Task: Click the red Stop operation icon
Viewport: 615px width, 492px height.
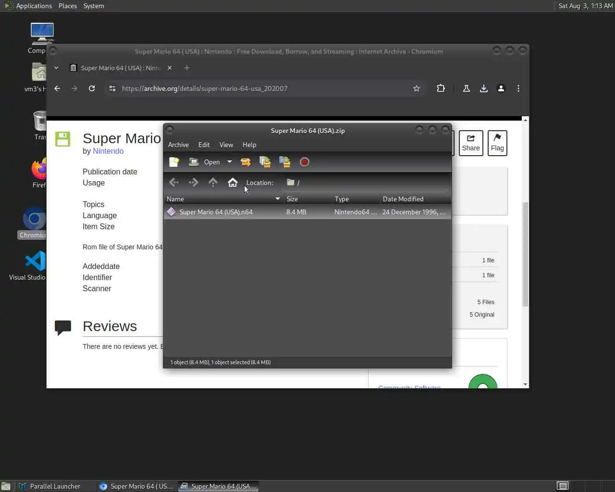Action: click(x=304, y=162)
